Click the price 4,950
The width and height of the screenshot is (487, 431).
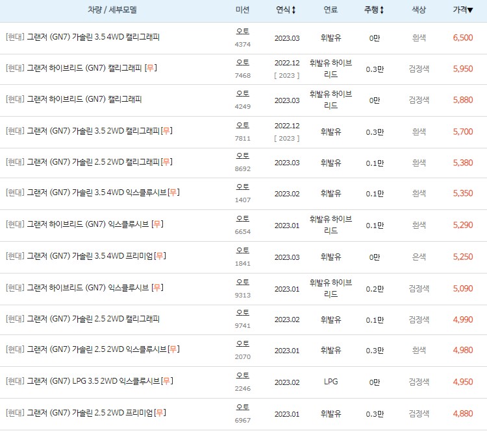[x=463, y=382]
